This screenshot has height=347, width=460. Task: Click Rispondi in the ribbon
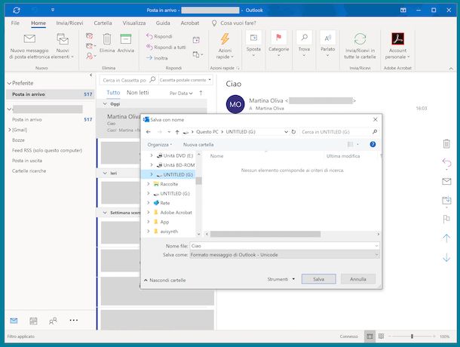[x=159, y=36]
